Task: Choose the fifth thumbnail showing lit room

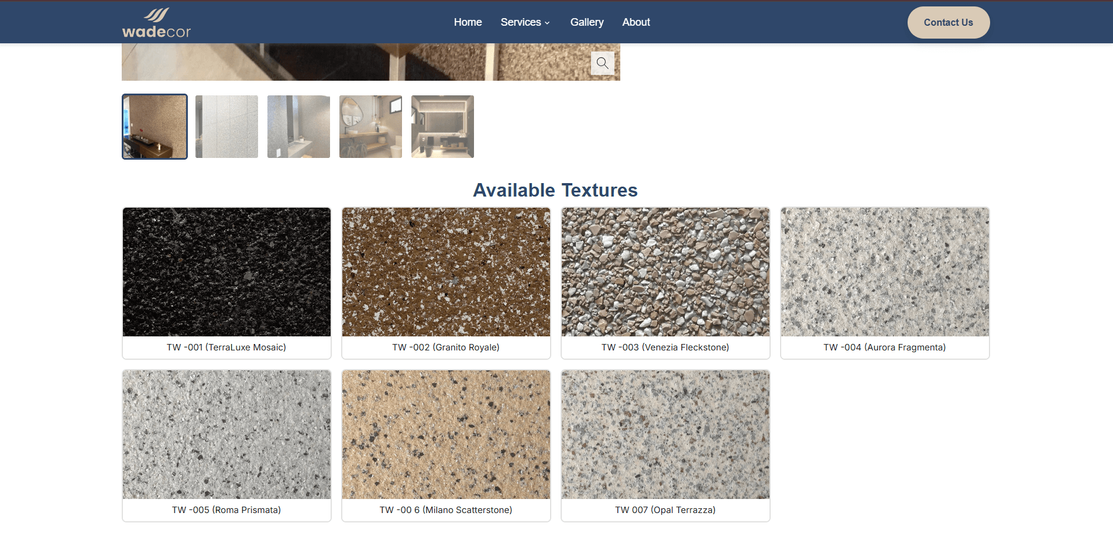Action: point(442,126)
